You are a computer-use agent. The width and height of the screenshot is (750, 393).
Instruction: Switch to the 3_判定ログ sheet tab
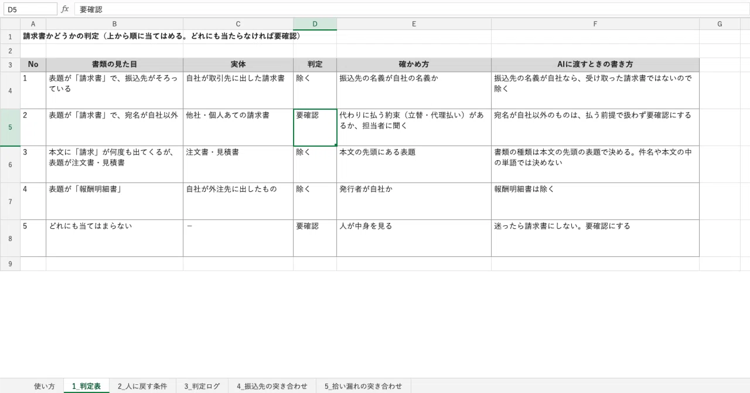click(202, 386)
